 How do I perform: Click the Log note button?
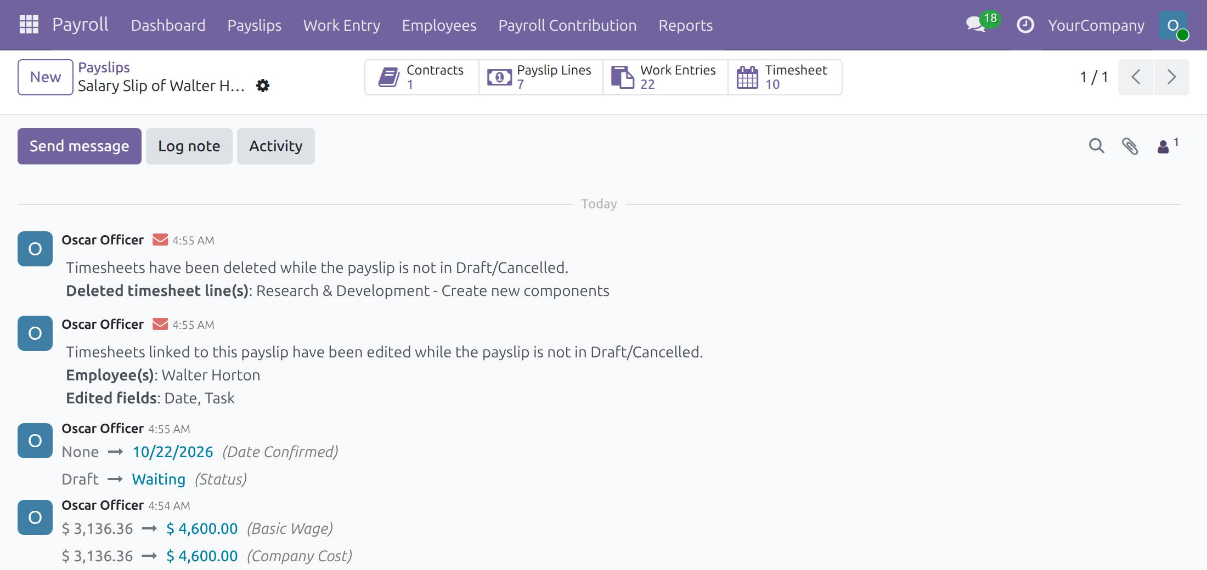tap(189, 146)
